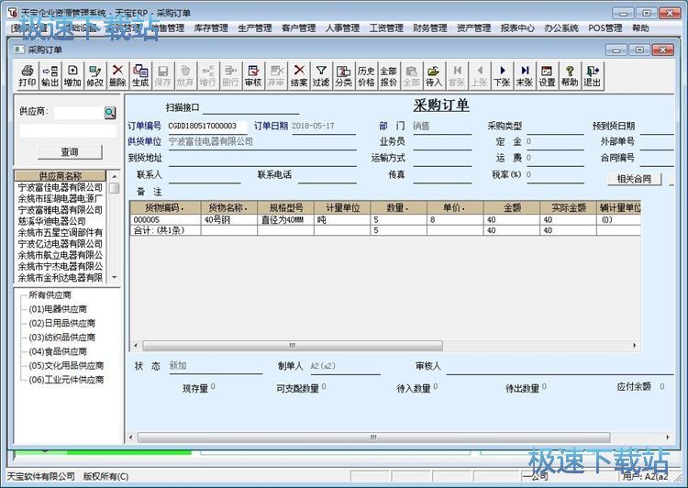This screenshot has width=688, height=488.
Task: Click the supplier search magnifier icon
Action: 110,113
